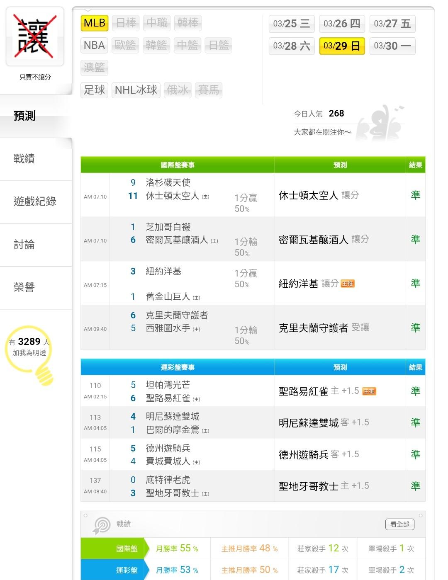Image resolution: width=448 pixels, height=580 pixels.
Task: Open the 遊戲紀錄 sidebar tab
Action: coord(35,201)
